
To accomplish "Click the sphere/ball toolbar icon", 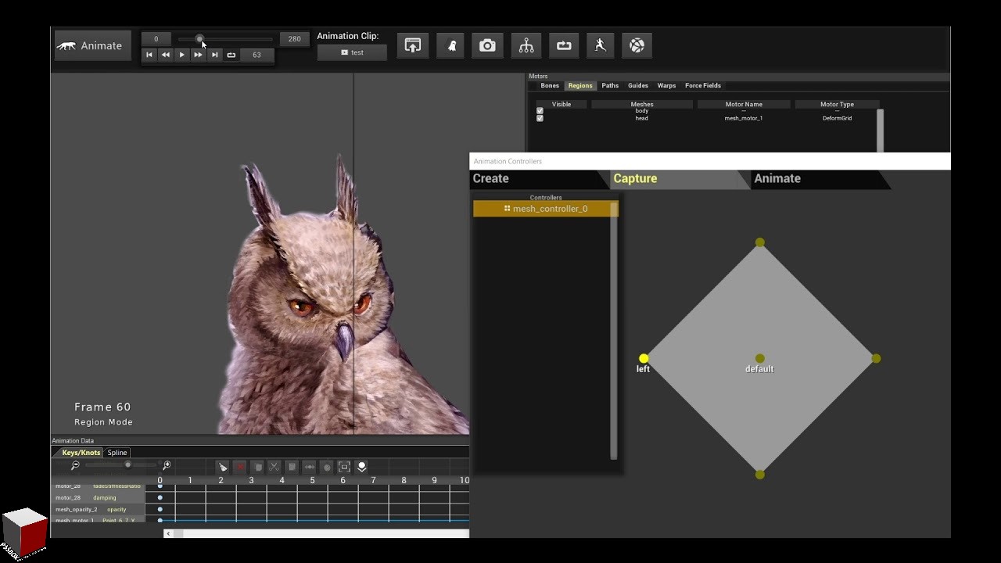I will pyautogui.click(x=637, y=45).
